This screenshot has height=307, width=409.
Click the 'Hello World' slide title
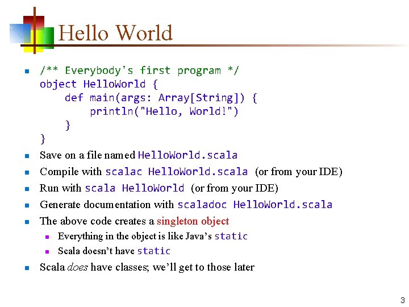115,33
